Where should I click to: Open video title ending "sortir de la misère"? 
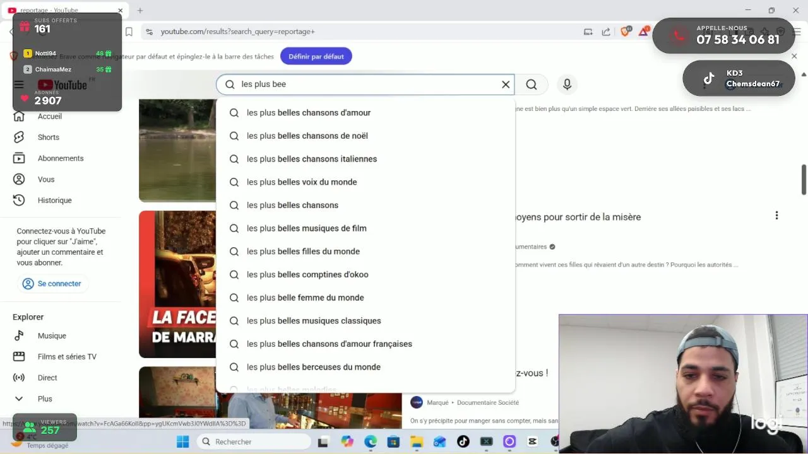point(578,217)
